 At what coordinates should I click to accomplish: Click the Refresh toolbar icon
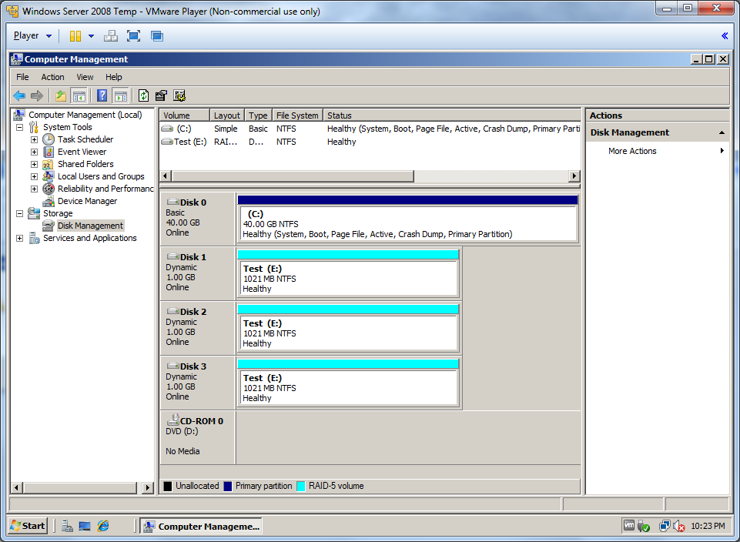click(x=143, y=95)
